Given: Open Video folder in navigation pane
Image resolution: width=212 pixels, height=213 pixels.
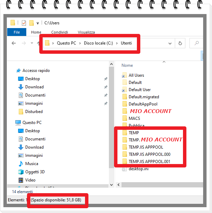Looking at the screenshot, I should pyautogui.click(x=30, y=180).
